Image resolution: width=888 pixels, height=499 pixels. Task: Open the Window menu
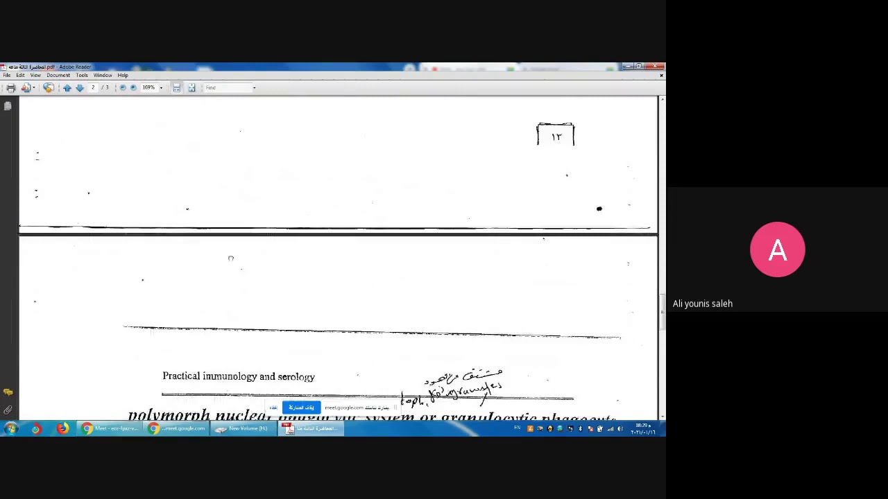[x=103, y=75]
